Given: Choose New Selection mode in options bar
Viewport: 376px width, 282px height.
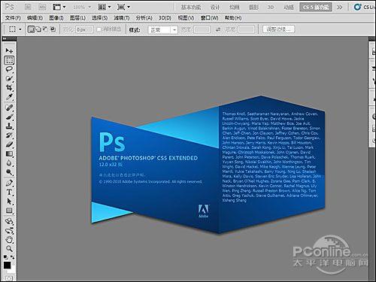Looking at the screenshot, I should pos(31,29).
